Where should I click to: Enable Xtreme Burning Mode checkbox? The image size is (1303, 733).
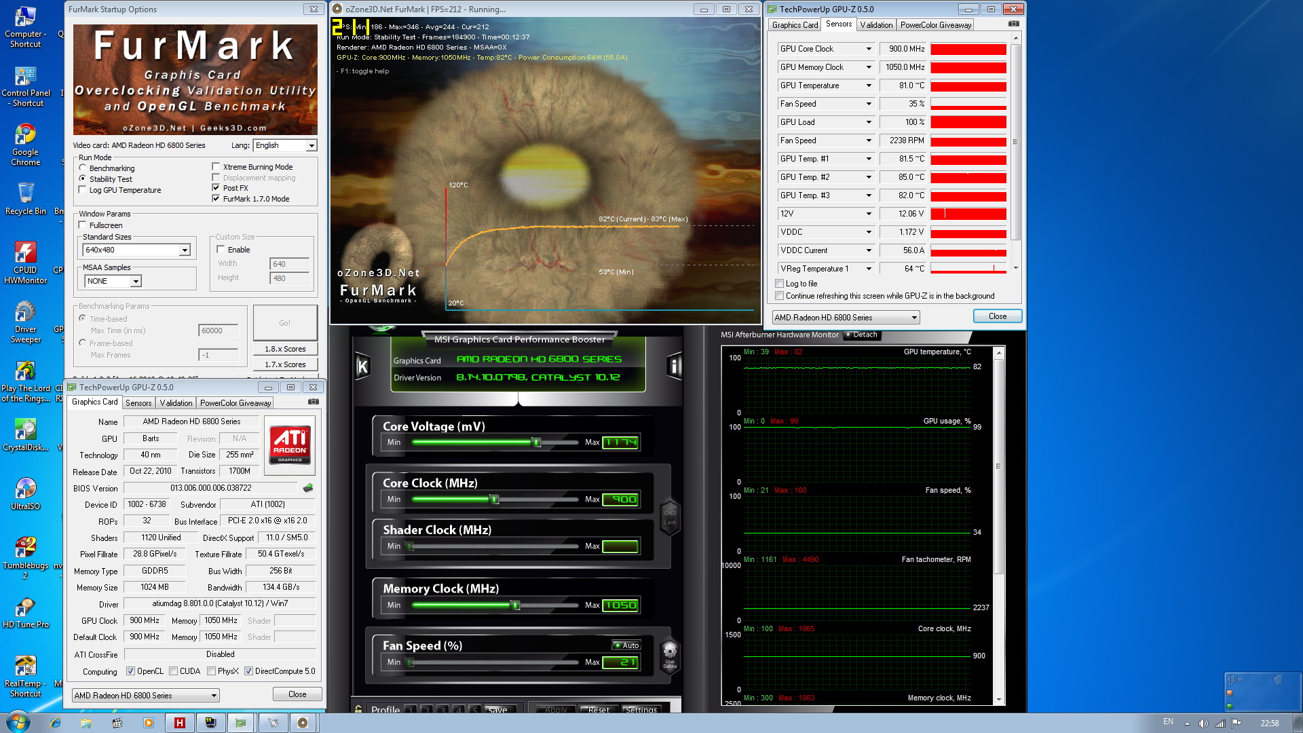(x=216, y=166)
